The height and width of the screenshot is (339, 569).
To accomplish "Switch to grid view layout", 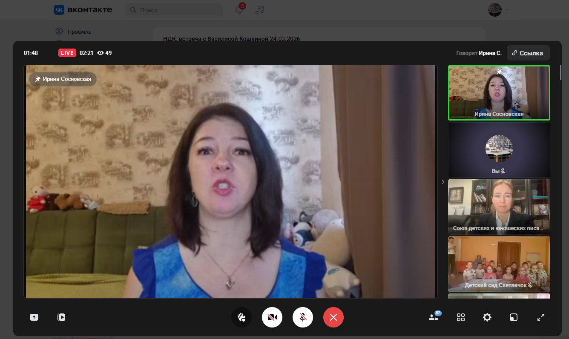I will (x=461, y=317).
